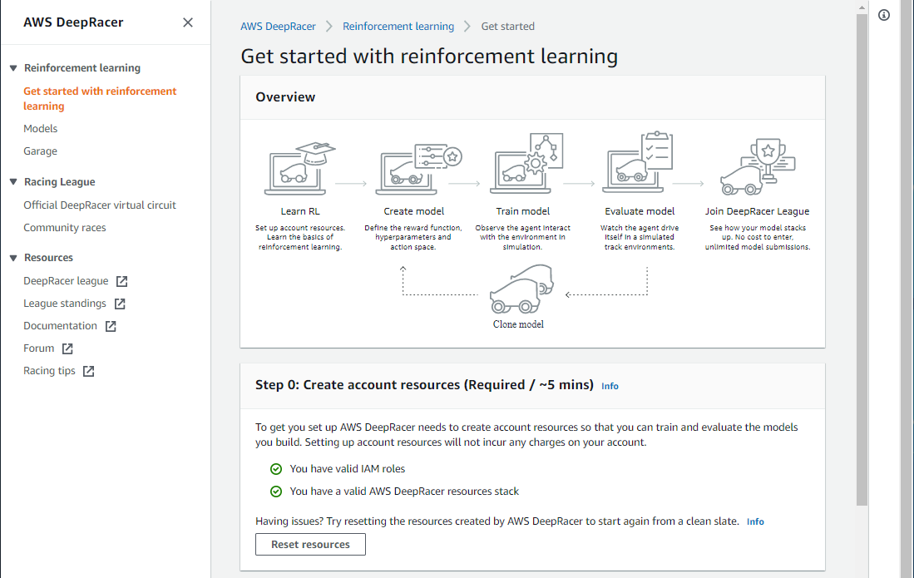Open Community races in the sidebar

65,228
